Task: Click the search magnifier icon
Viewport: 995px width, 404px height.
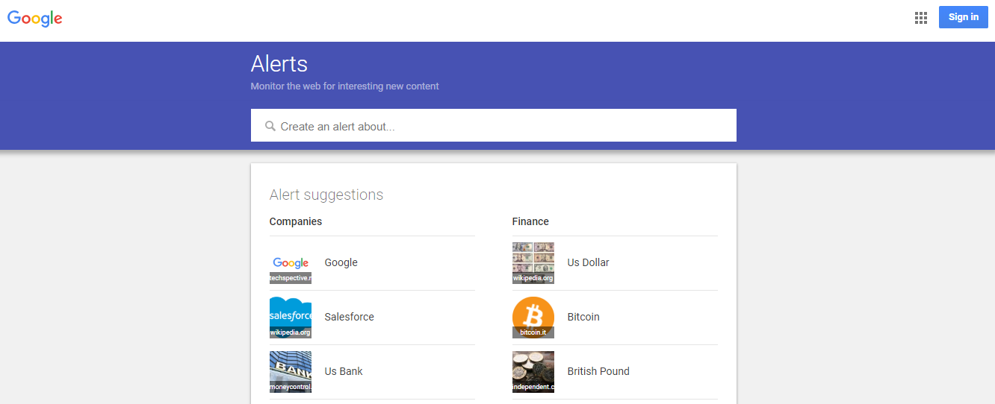Action: pyautogui.click(x=270, y=126)
